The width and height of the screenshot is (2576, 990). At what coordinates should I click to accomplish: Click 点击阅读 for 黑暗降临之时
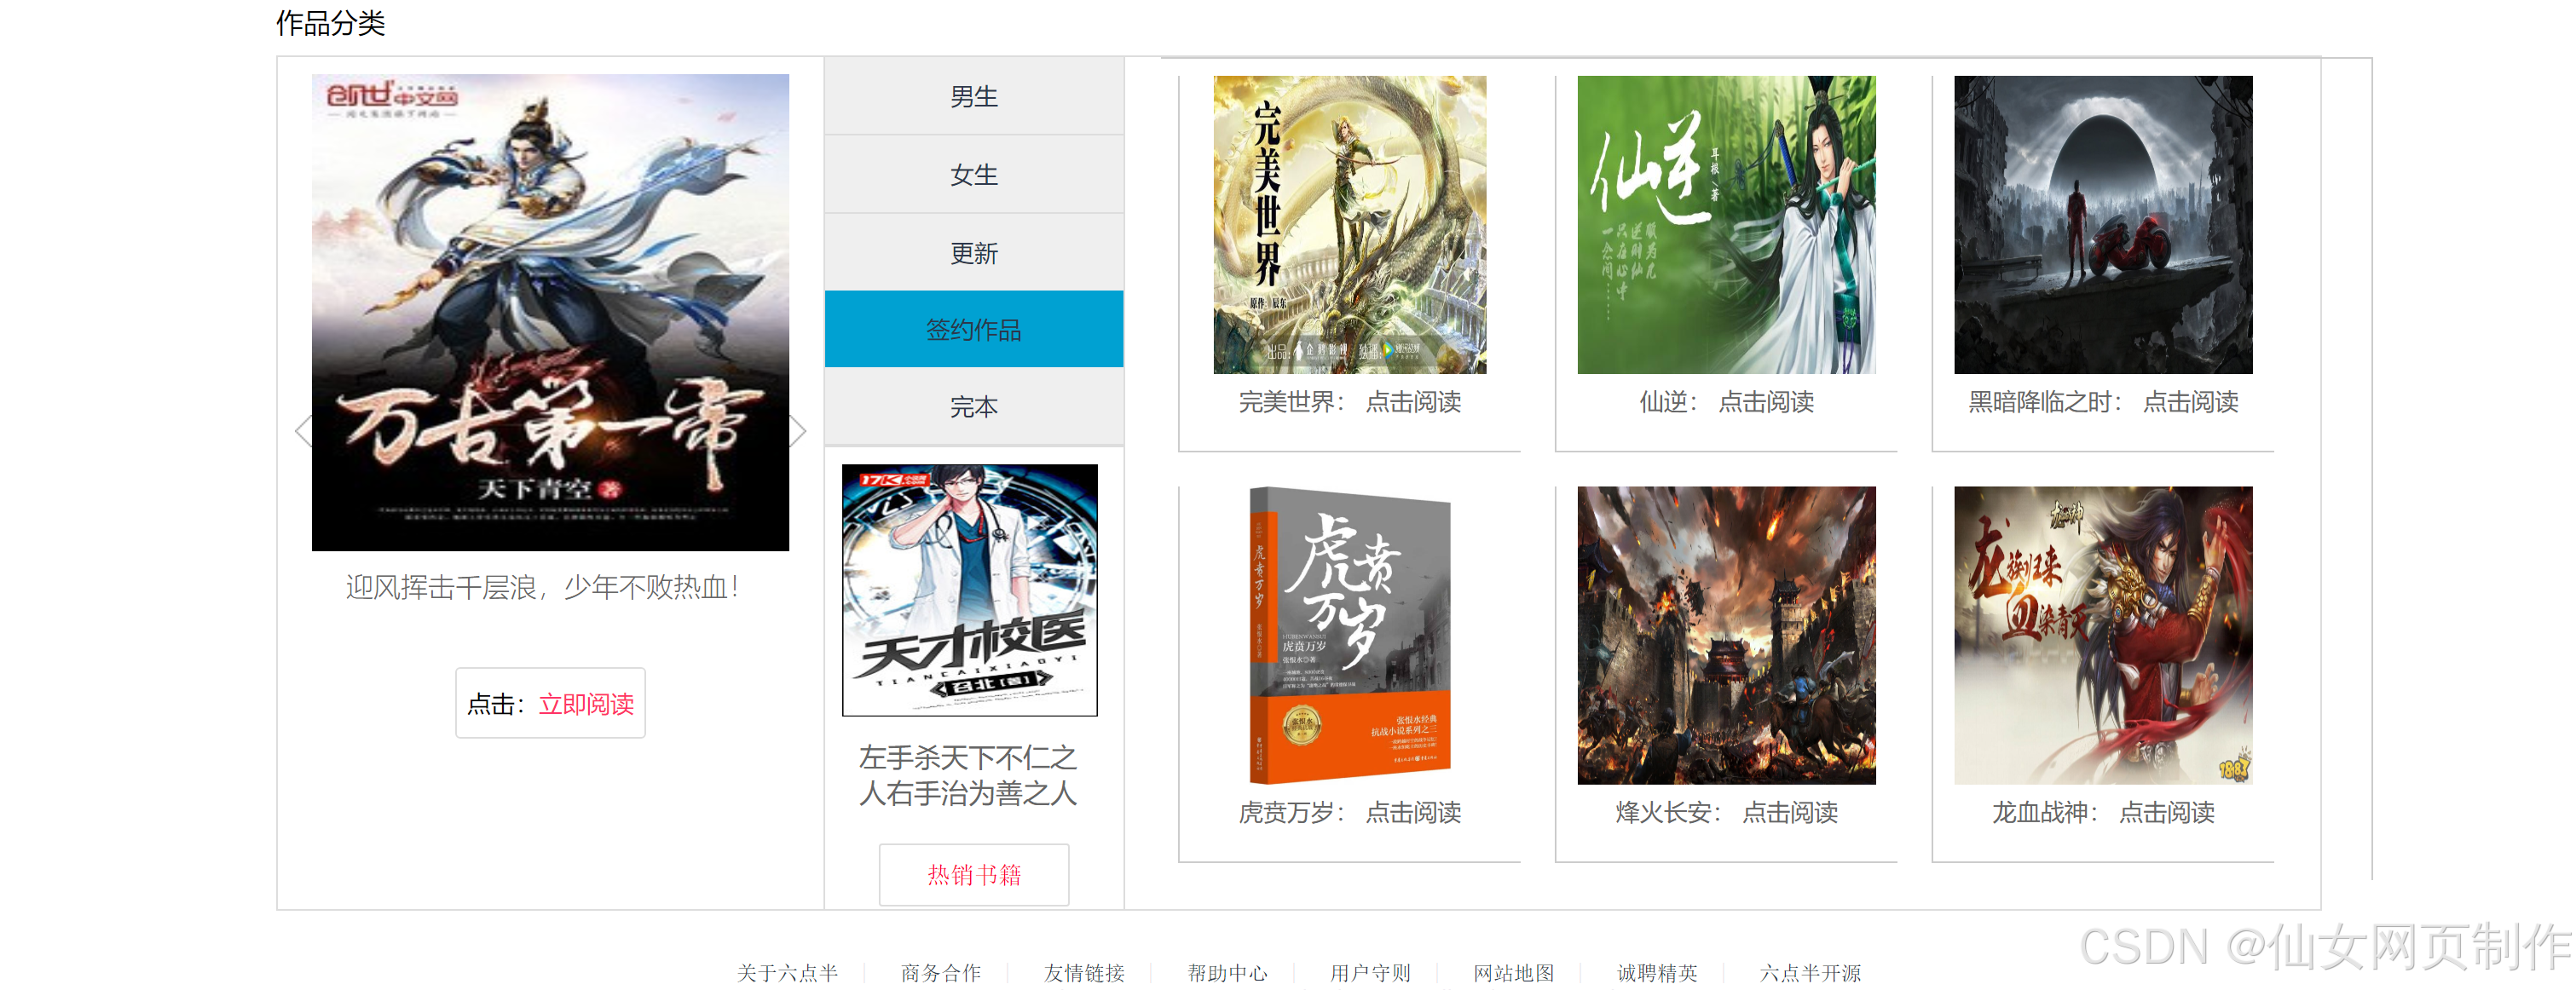[x=2190, y=403]
